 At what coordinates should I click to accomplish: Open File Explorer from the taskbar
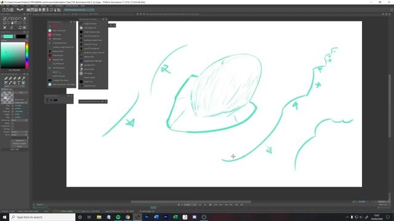coord(99,217)
